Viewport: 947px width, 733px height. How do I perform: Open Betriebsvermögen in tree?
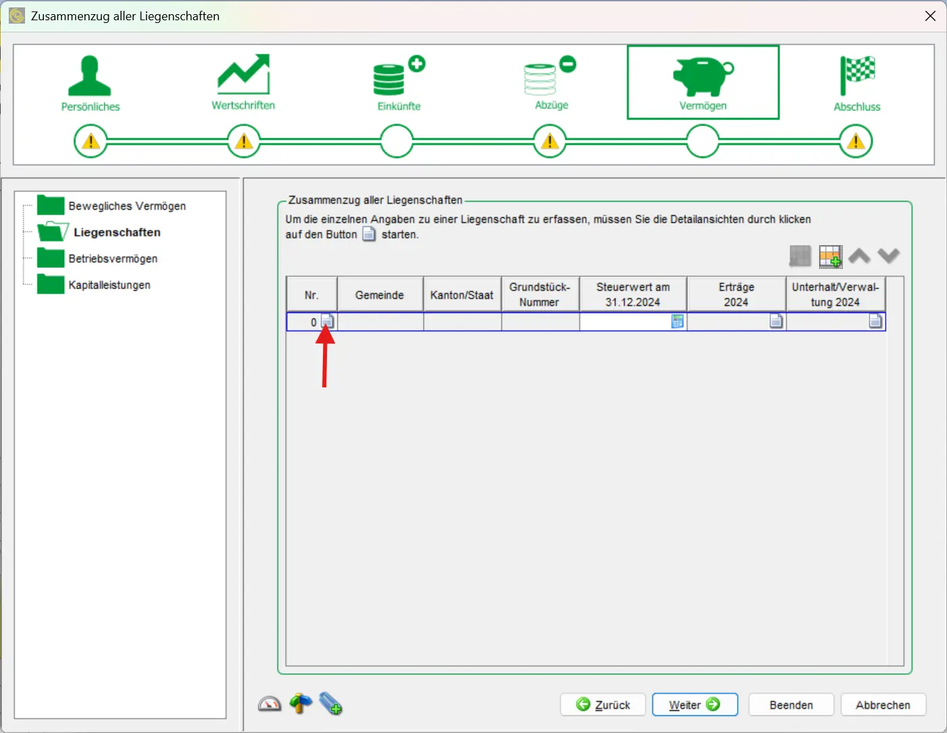coord(112,259)
